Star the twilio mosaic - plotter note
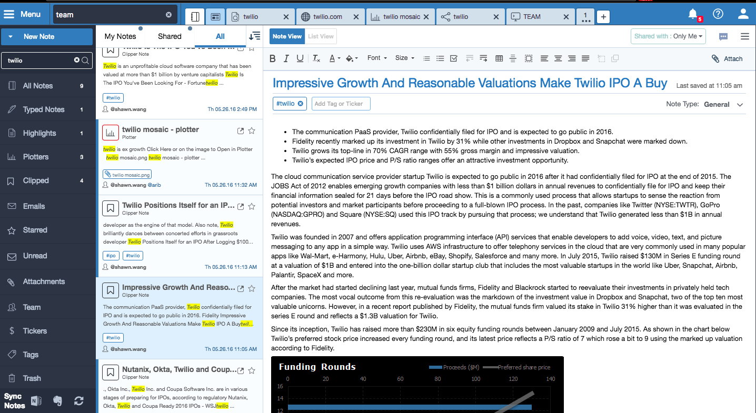 [252, 130]
